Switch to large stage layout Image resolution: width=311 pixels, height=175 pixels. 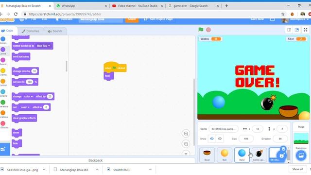coord(297,30)
